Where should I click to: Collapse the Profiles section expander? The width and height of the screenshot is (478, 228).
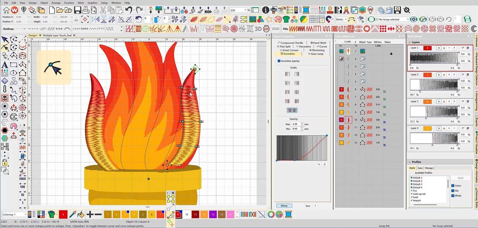click(409, 162)
